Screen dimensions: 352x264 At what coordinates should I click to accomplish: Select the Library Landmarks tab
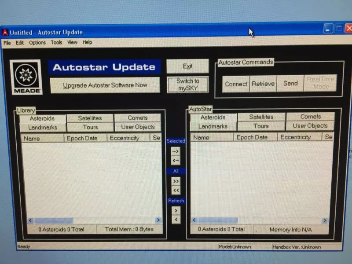[x=43, y=128]
